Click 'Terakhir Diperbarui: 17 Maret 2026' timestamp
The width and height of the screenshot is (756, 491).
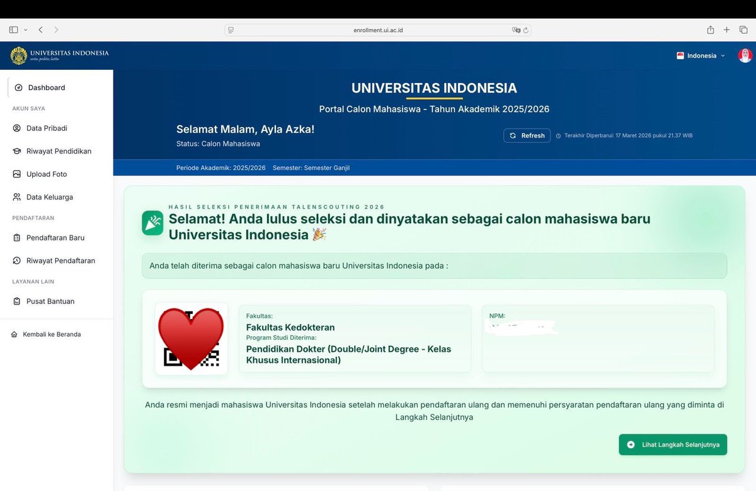click(629, 135)
